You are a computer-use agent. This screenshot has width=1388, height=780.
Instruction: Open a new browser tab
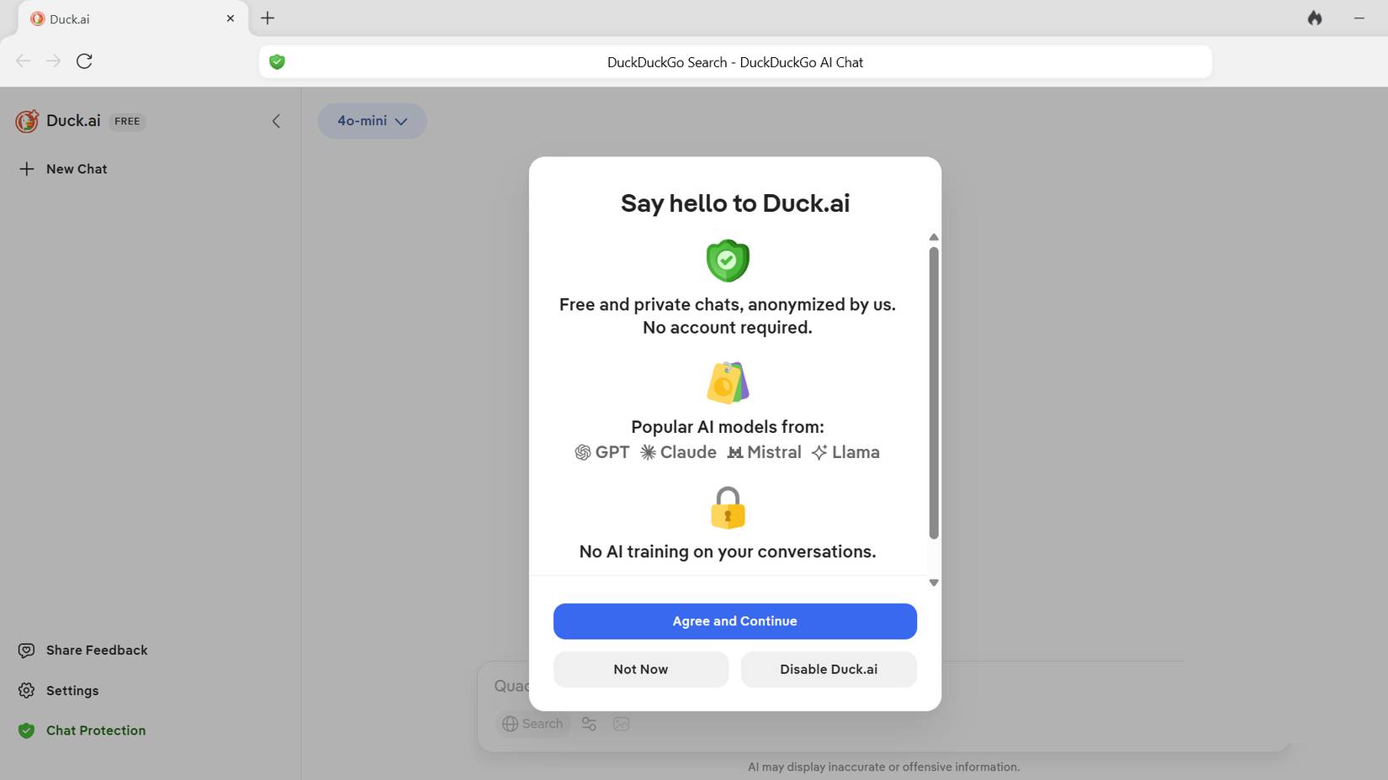(268, 18)
